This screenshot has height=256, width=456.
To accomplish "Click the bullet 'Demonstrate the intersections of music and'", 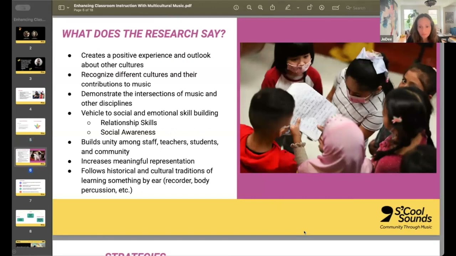I will pos(149,94).
